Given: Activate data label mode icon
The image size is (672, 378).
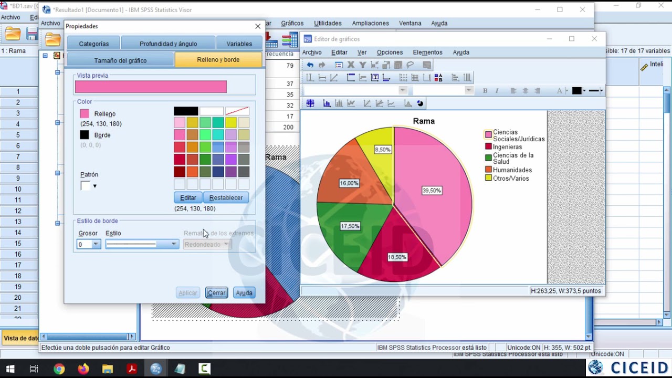Looking at the screenshot, I should click(310, 103).
